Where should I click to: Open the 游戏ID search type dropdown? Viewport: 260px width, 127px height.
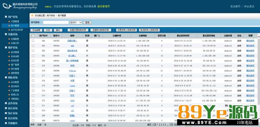click(x=76, y=22)
